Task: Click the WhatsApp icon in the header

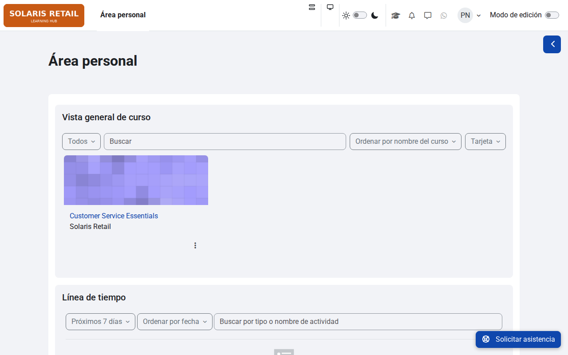Action: tap(444, 16)
